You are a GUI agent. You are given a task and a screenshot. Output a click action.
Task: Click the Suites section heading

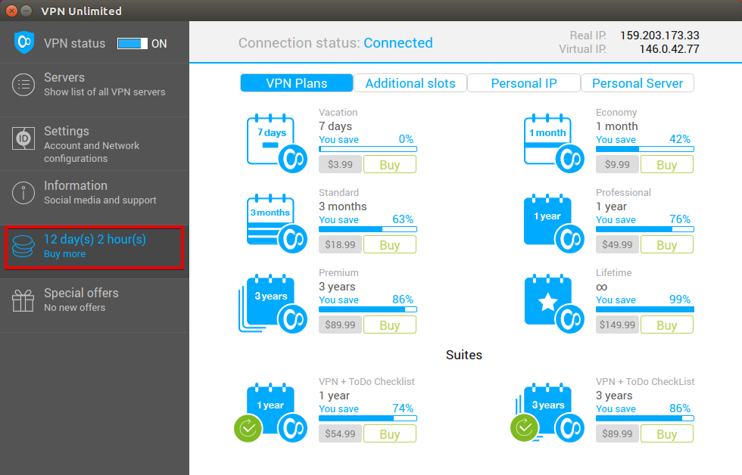click(463, 355)
